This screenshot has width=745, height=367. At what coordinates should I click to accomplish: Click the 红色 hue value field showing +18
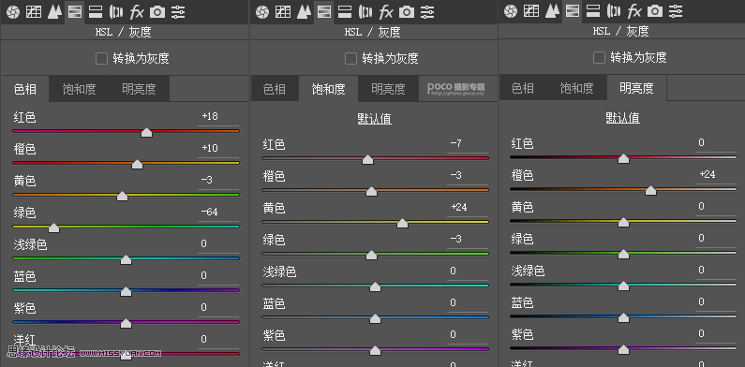(218, 116)
